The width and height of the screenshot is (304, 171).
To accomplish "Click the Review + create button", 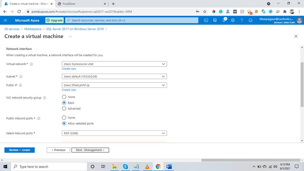I will point(19,150).
